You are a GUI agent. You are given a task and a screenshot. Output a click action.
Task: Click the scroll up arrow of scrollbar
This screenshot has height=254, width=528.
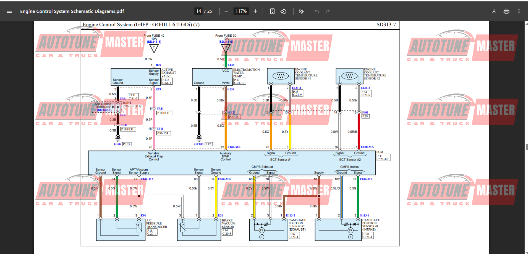click(526, 24)
